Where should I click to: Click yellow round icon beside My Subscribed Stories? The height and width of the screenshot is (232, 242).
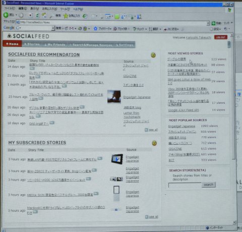pos(154,143)
